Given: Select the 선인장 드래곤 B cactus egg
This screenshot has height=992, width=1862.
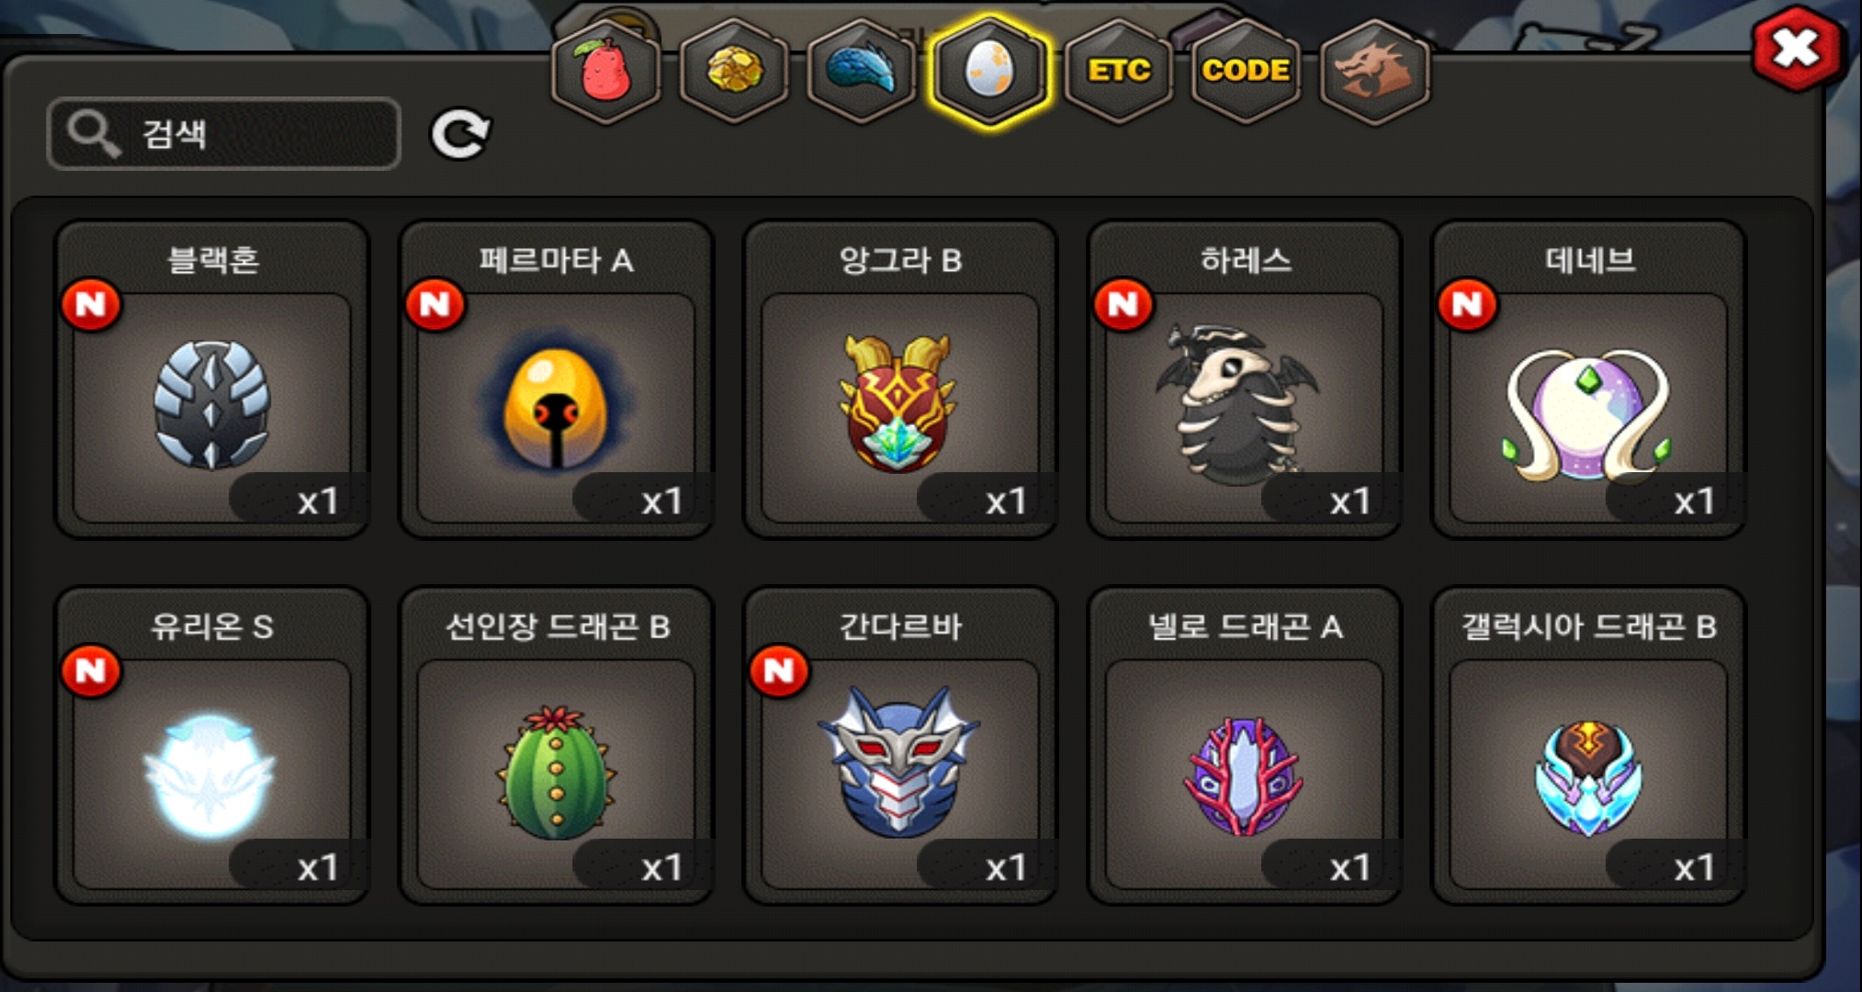Looking at the screenshot, I should pyautogui.click(x=556, y=746).
